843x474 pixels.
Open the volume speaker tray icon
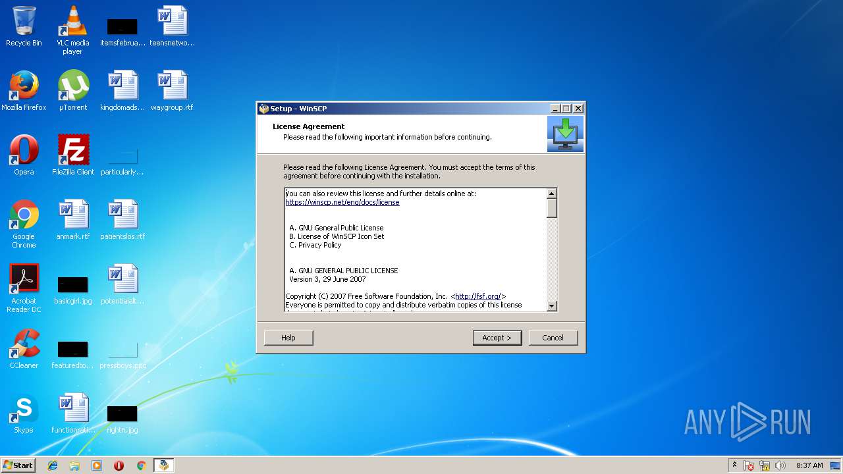pos(780,465)
